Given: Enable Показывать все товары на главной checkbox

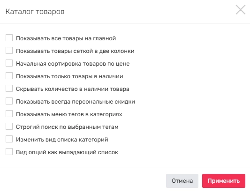Looking at the screenshot, I should [x=9, y=38].
